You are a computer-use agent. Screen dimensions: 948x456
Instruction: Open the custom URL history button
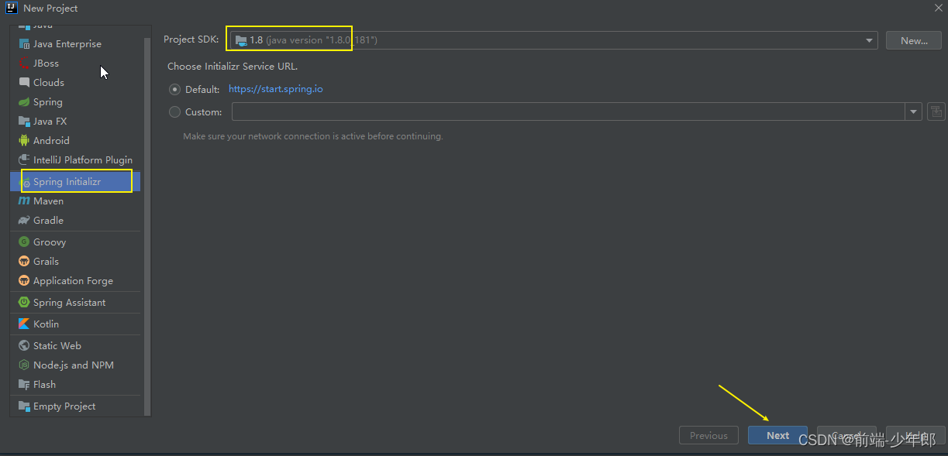point(936,112)
